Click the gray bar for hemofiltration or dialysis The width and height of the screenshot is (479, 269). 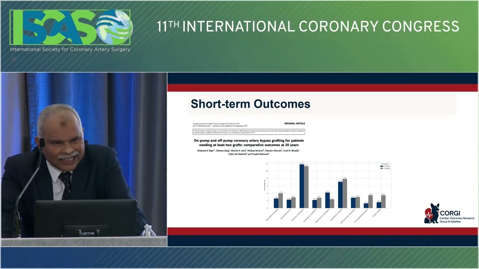345,194
